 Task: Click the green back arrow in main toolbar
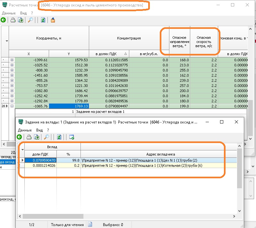pos(3,20)
